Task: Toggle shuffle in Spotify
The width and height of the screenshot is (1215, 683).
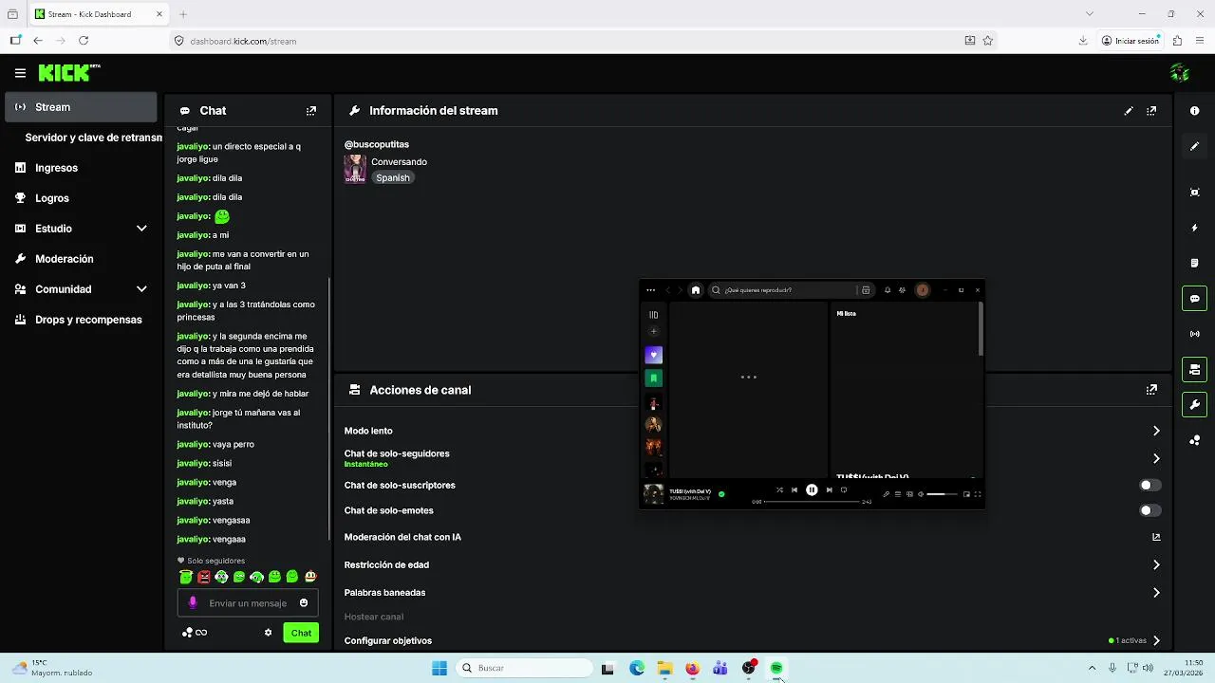Action: coord(779,490)
